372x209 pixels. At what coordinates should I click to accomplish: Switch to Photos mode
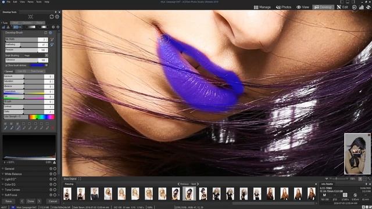coord(284,7)
